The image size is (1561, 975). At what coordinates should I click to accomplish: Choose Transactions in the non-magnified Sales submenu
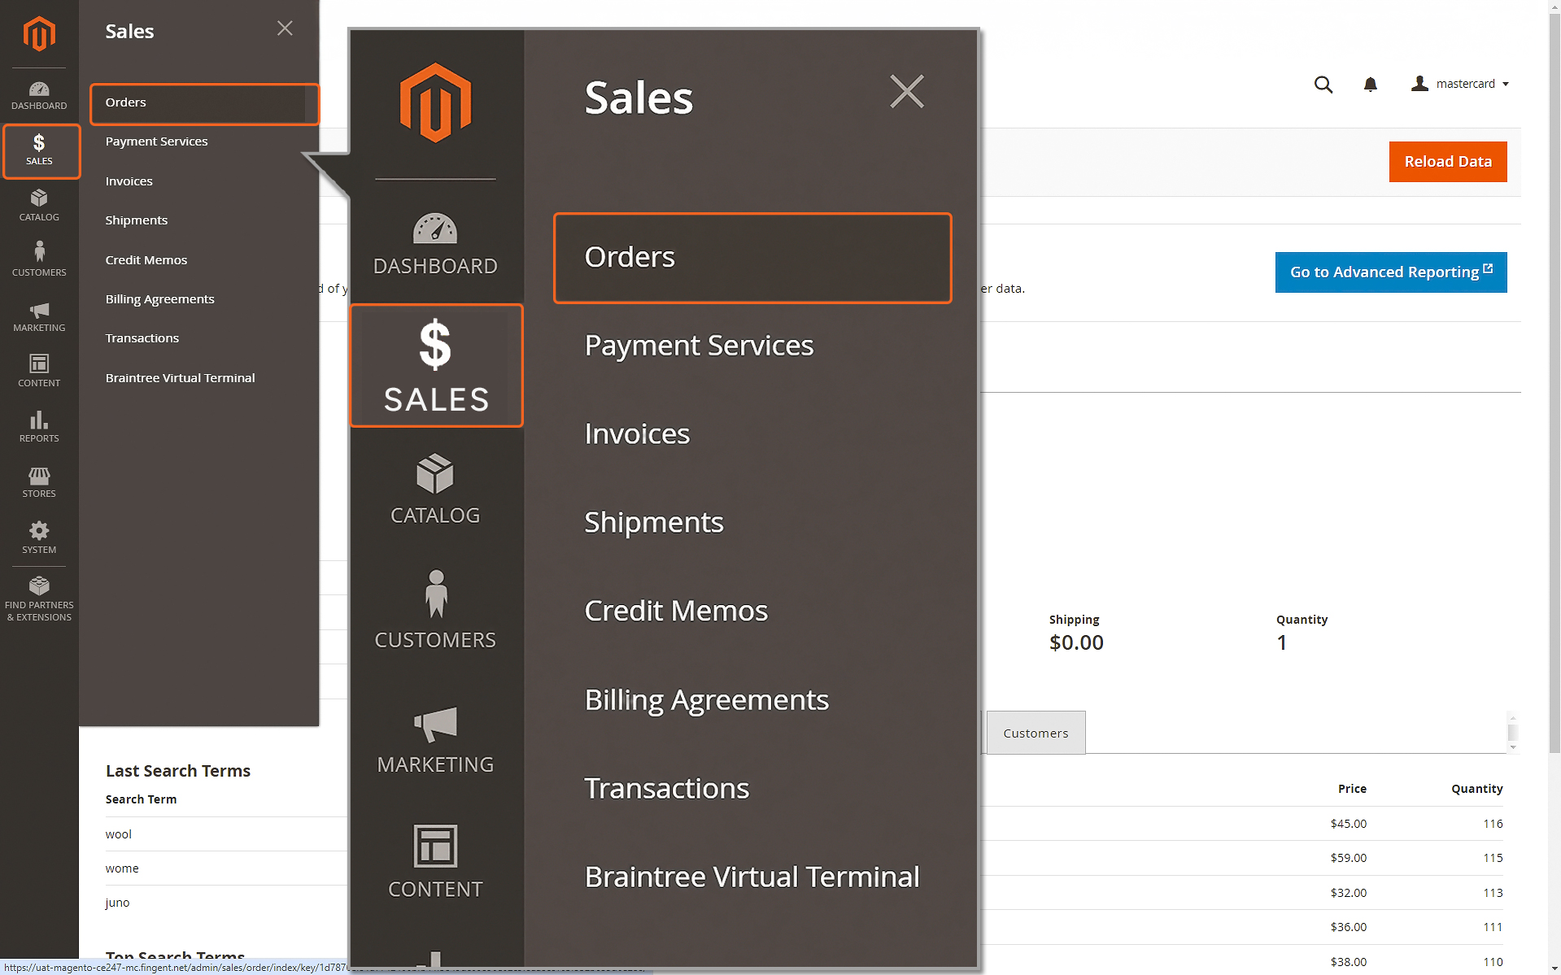tap(142, 338)
